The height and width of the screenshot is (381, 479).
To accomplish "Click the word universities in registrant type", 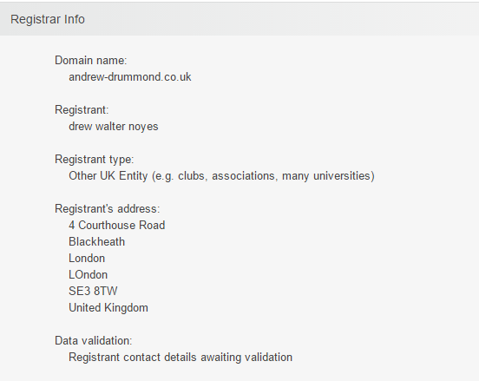I will point(344,176).
